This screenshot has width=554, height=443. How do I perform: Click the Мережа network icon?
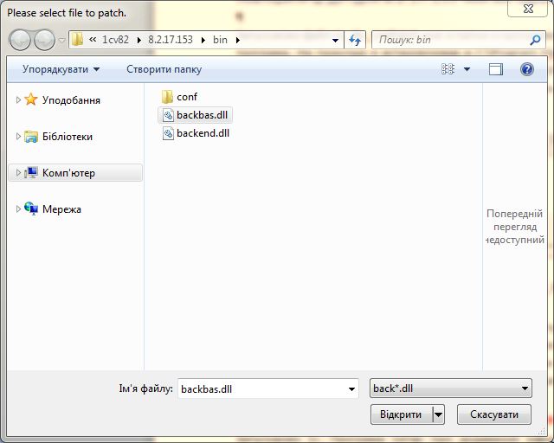pos(31,209)
